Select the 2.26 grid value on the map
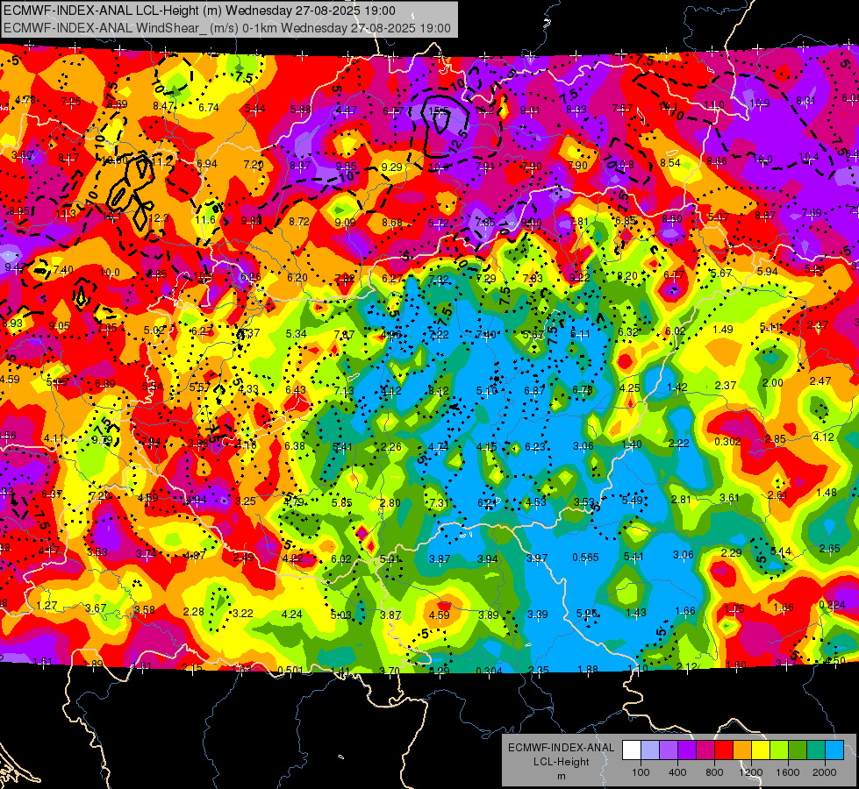The height and width of the screenshot is (789, 859). tap(390, 447)
